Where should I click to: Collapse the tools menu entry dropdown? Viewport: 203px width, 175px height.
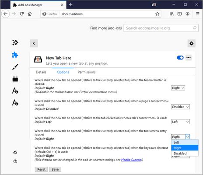pos(180,137)
